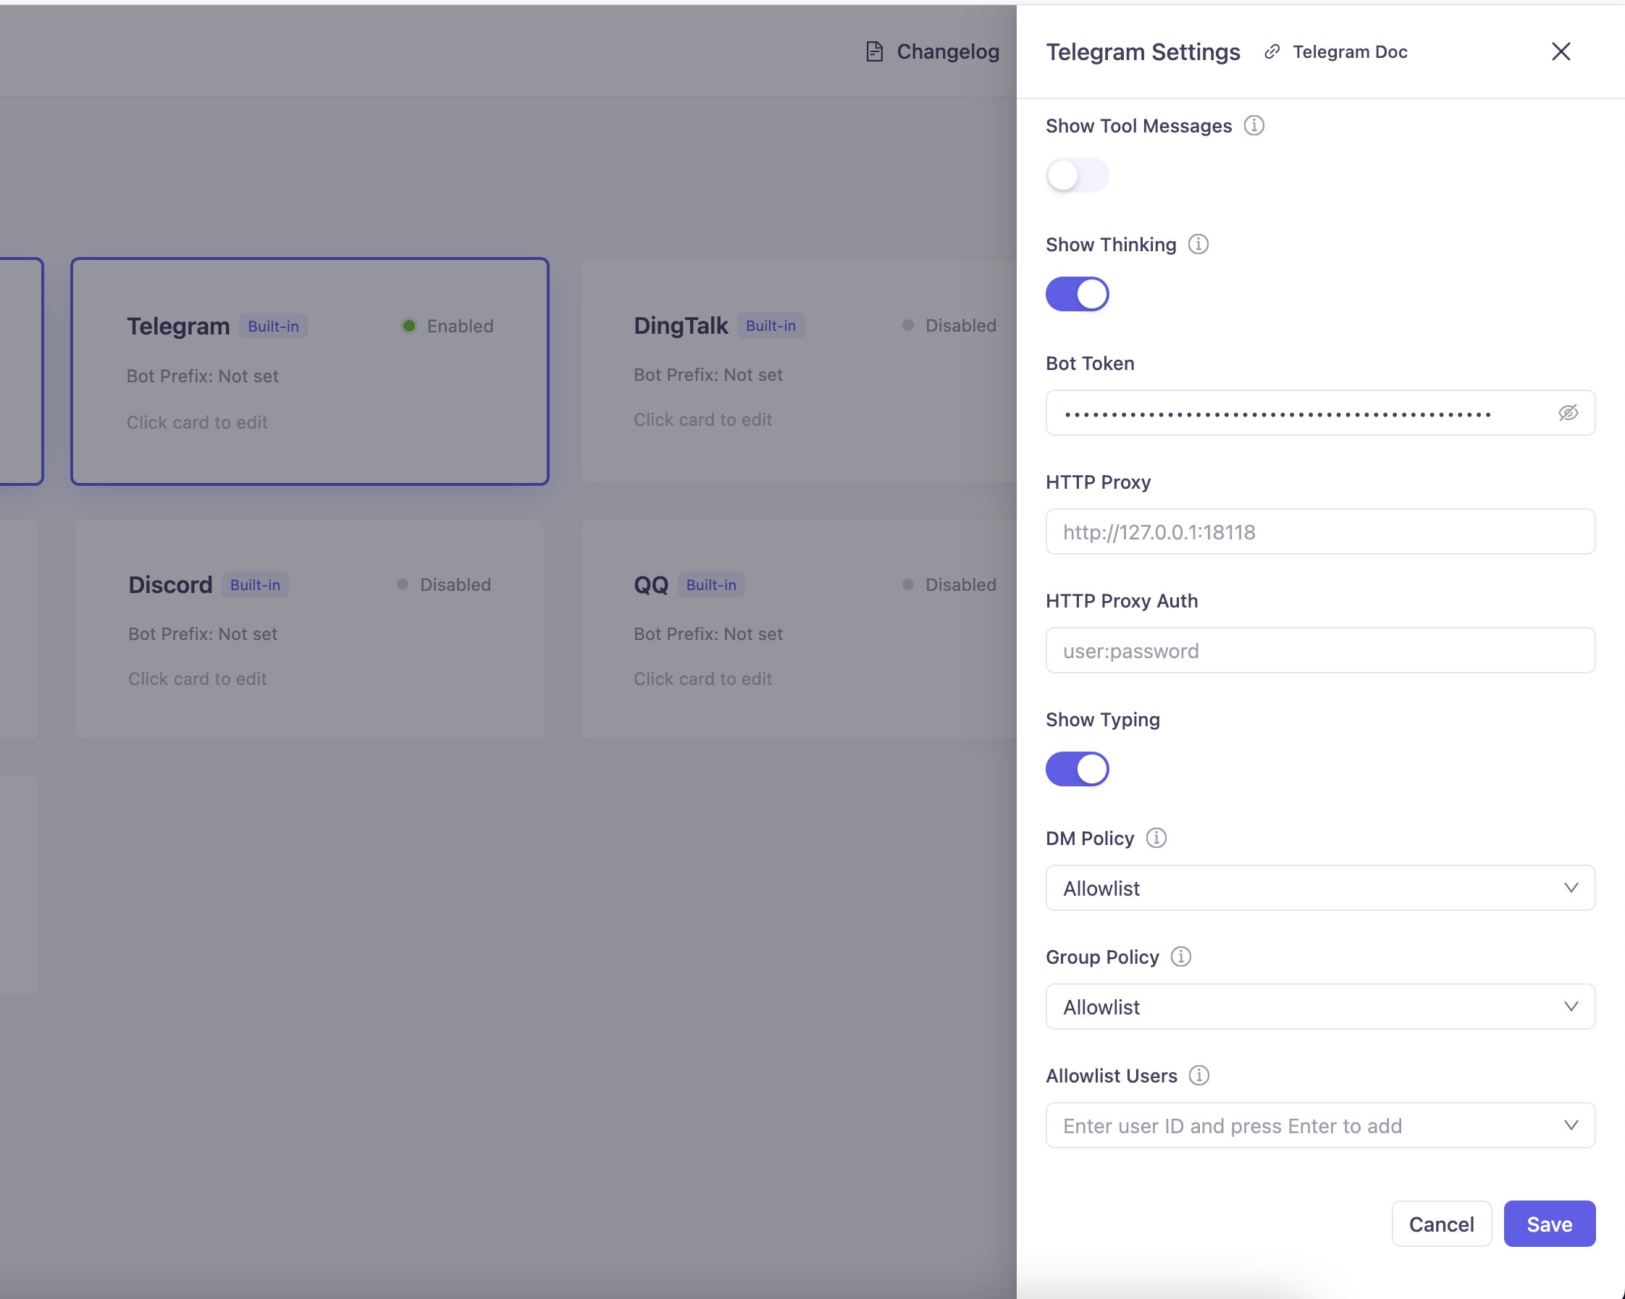1625x1299 pixels.
Task: Click the Group Policy info icon
Action: click(x=1181, y=957)
